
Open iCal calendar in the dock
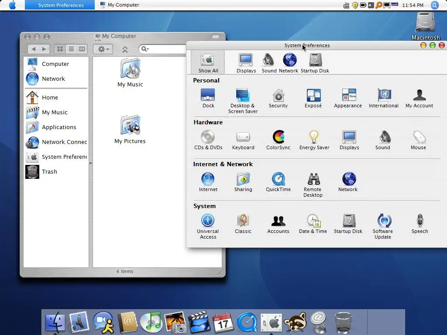223,322
